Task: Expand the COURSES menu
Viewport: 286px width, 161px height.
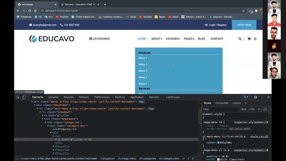Action: [x=173, y=39]
